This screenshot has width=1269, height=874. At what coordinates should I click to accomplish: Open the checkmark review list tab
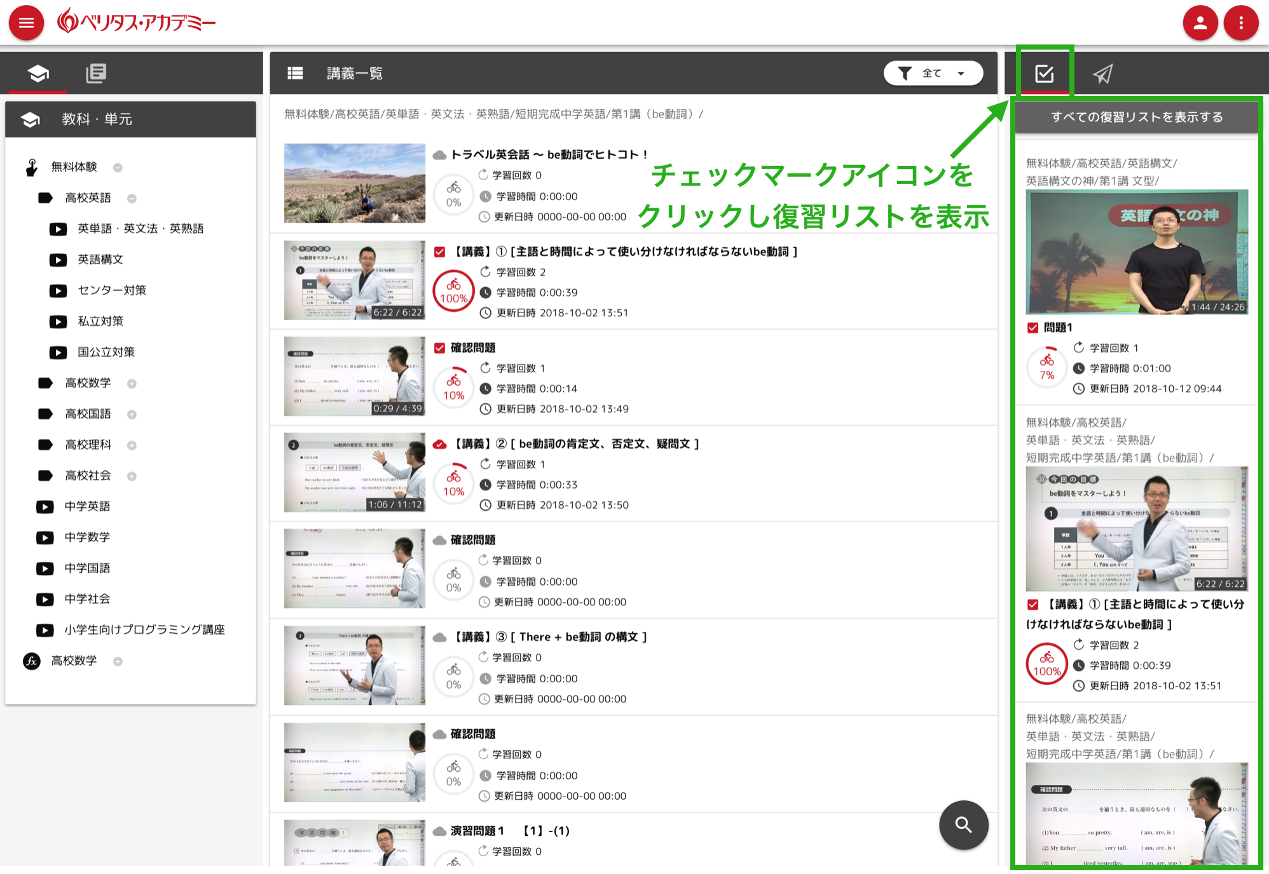tap(1045, 74)
